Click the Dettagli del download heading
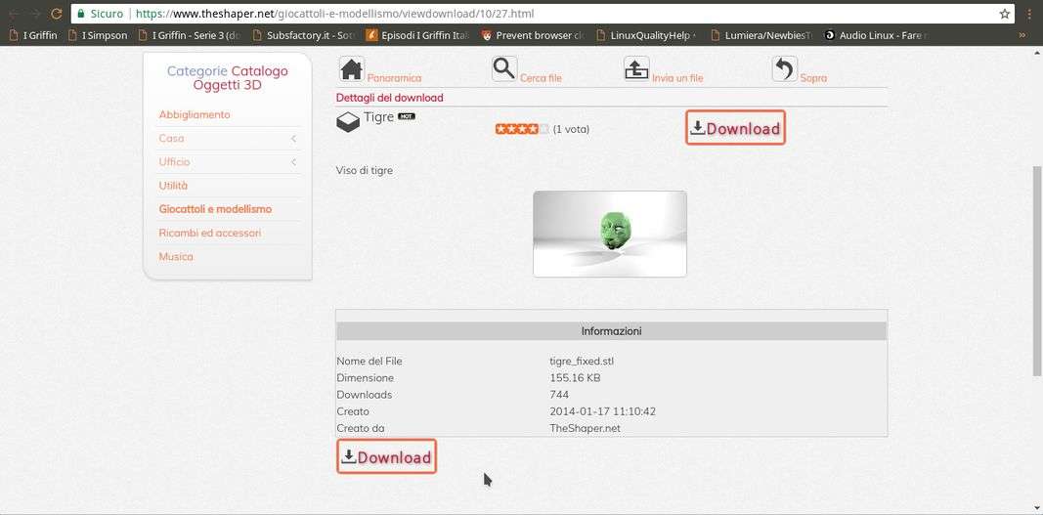Viewport: 1043px width, 515px height. 390,98
